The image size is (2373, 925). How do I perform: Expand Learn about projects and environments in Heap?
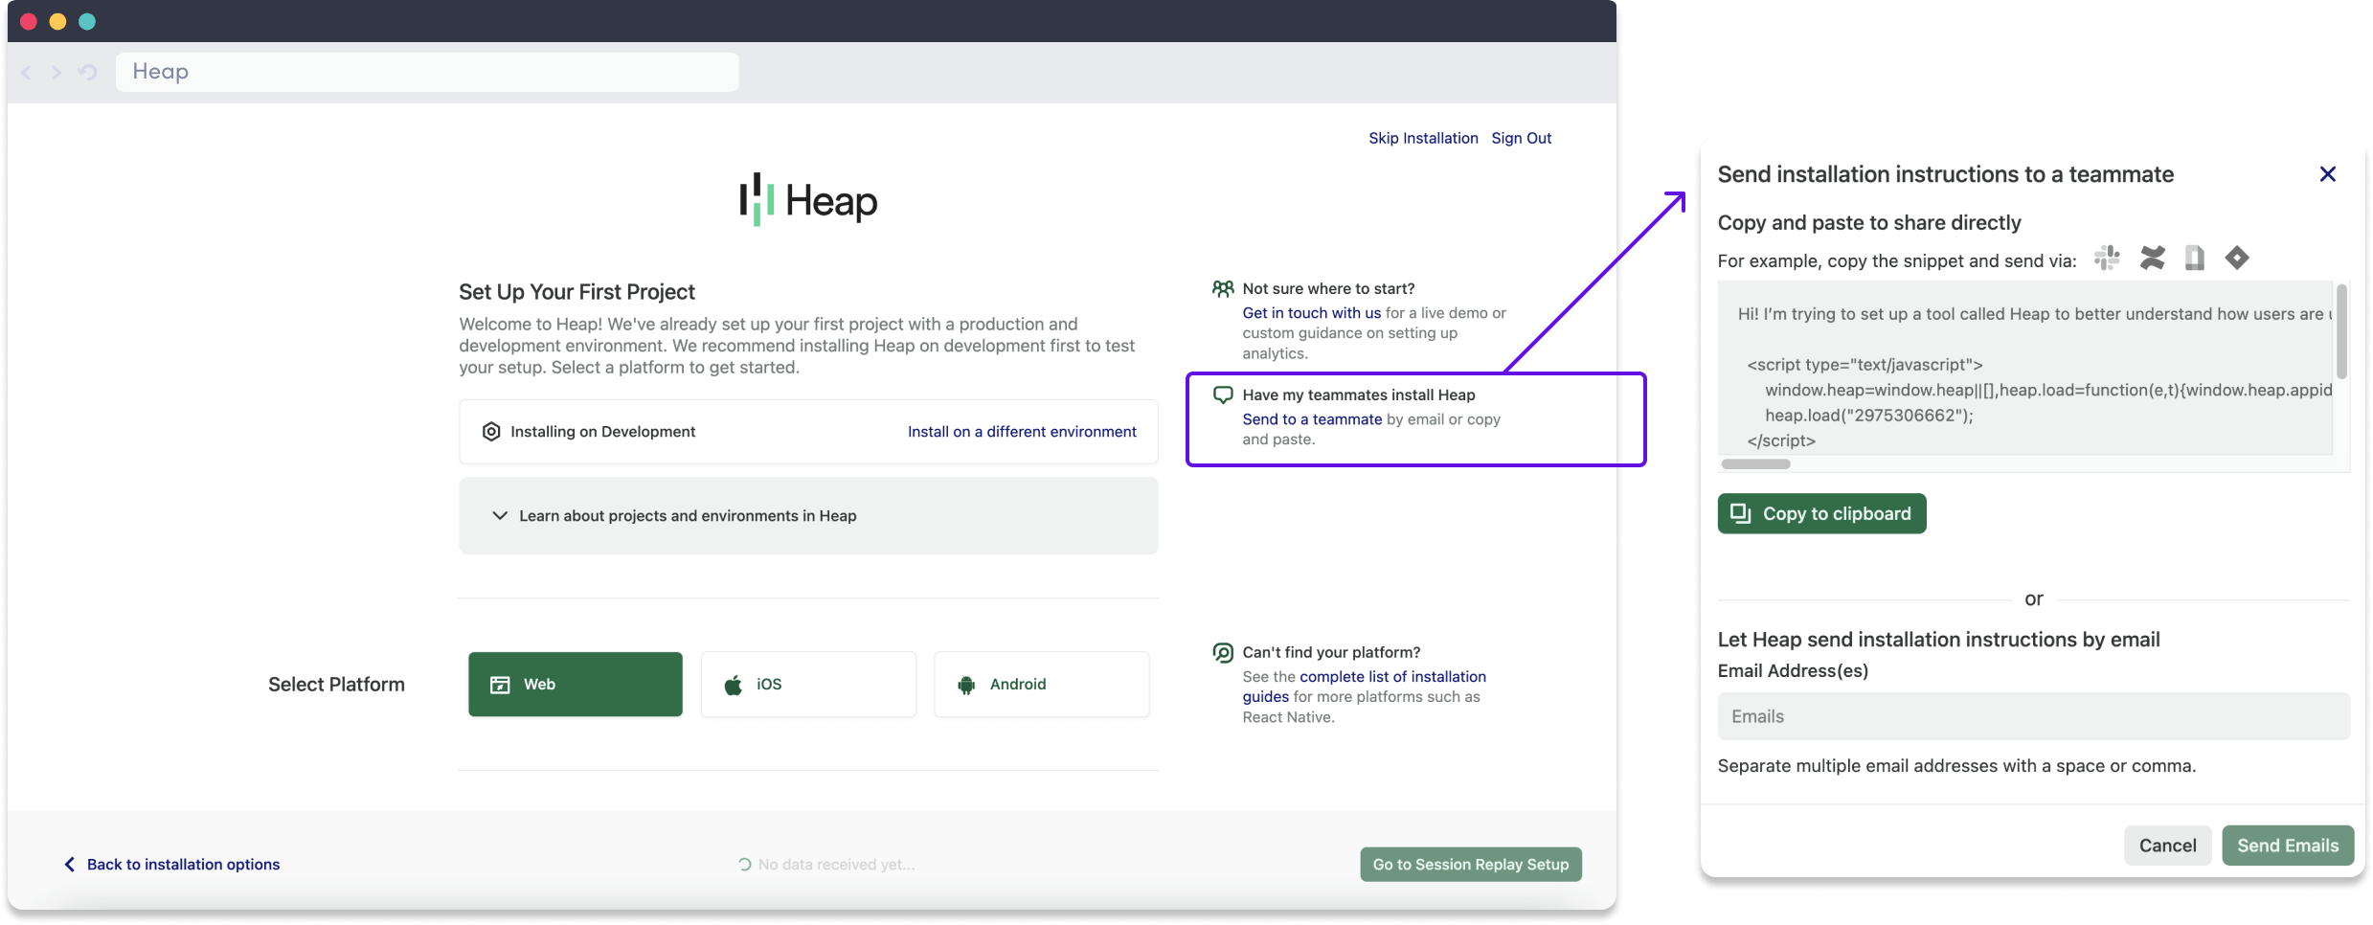click(x=808, y=516)
